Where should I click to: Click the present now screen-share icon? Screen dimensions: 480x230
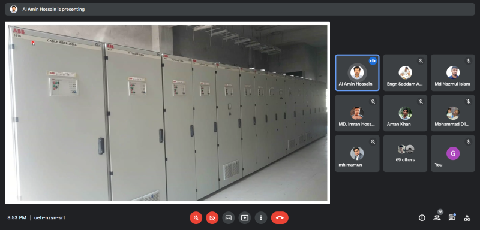(245, 218)
